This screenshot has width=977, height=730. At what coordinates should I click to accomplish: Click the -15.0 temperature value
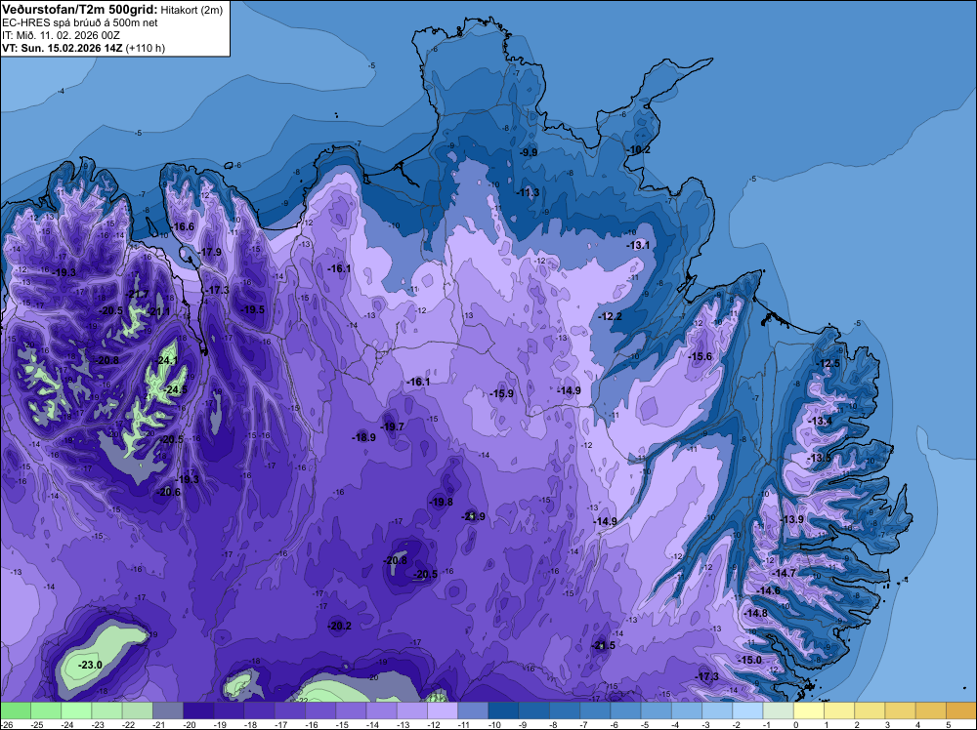pyautogui.click(x=749, y=660)
